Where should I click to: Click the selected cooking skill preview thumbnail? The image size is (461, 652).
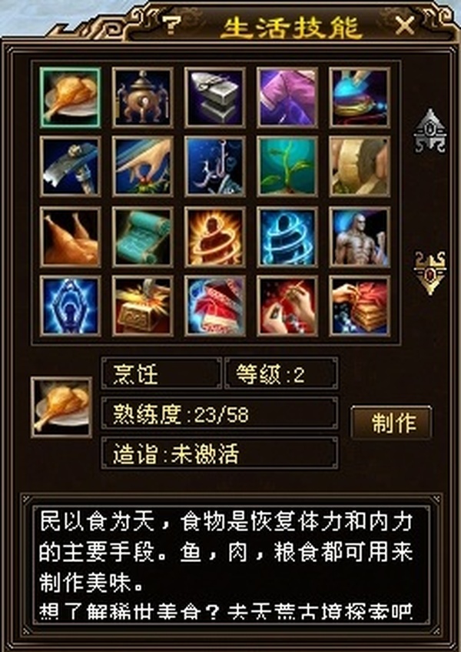pos(61,407)
